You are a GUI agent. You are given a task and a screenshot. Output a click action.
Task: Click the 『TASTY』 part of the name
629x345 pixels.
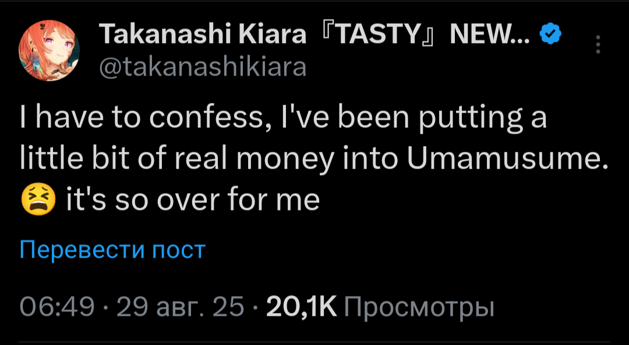tap(375, 37)
